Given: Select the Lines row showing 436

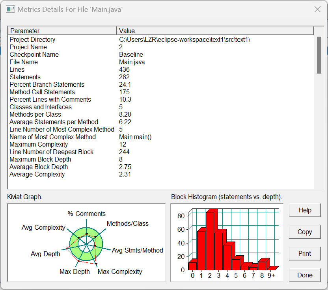Looking at the screenshot, I should pyautogui.click(x=161, y=69).
